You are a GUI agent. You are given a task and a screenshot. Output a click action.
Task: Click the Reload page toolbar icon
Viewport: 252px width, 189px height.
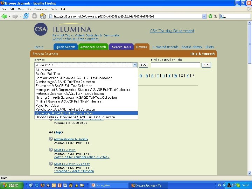[x=26, y=16]
